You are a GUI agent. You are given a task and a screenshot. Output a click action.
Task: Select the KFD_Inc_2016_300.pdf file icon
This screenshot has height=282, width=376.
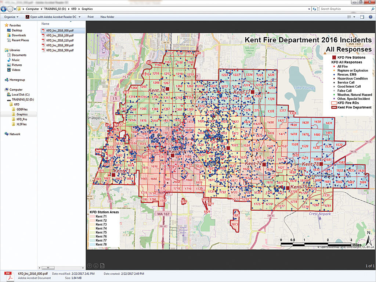(44, 45)
